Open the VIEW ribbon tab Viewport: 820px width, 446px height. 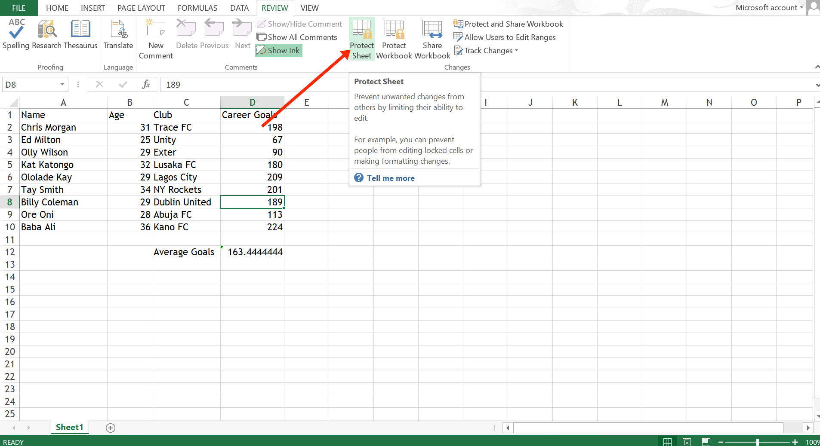pyautogui.click(x=309, y=8)
